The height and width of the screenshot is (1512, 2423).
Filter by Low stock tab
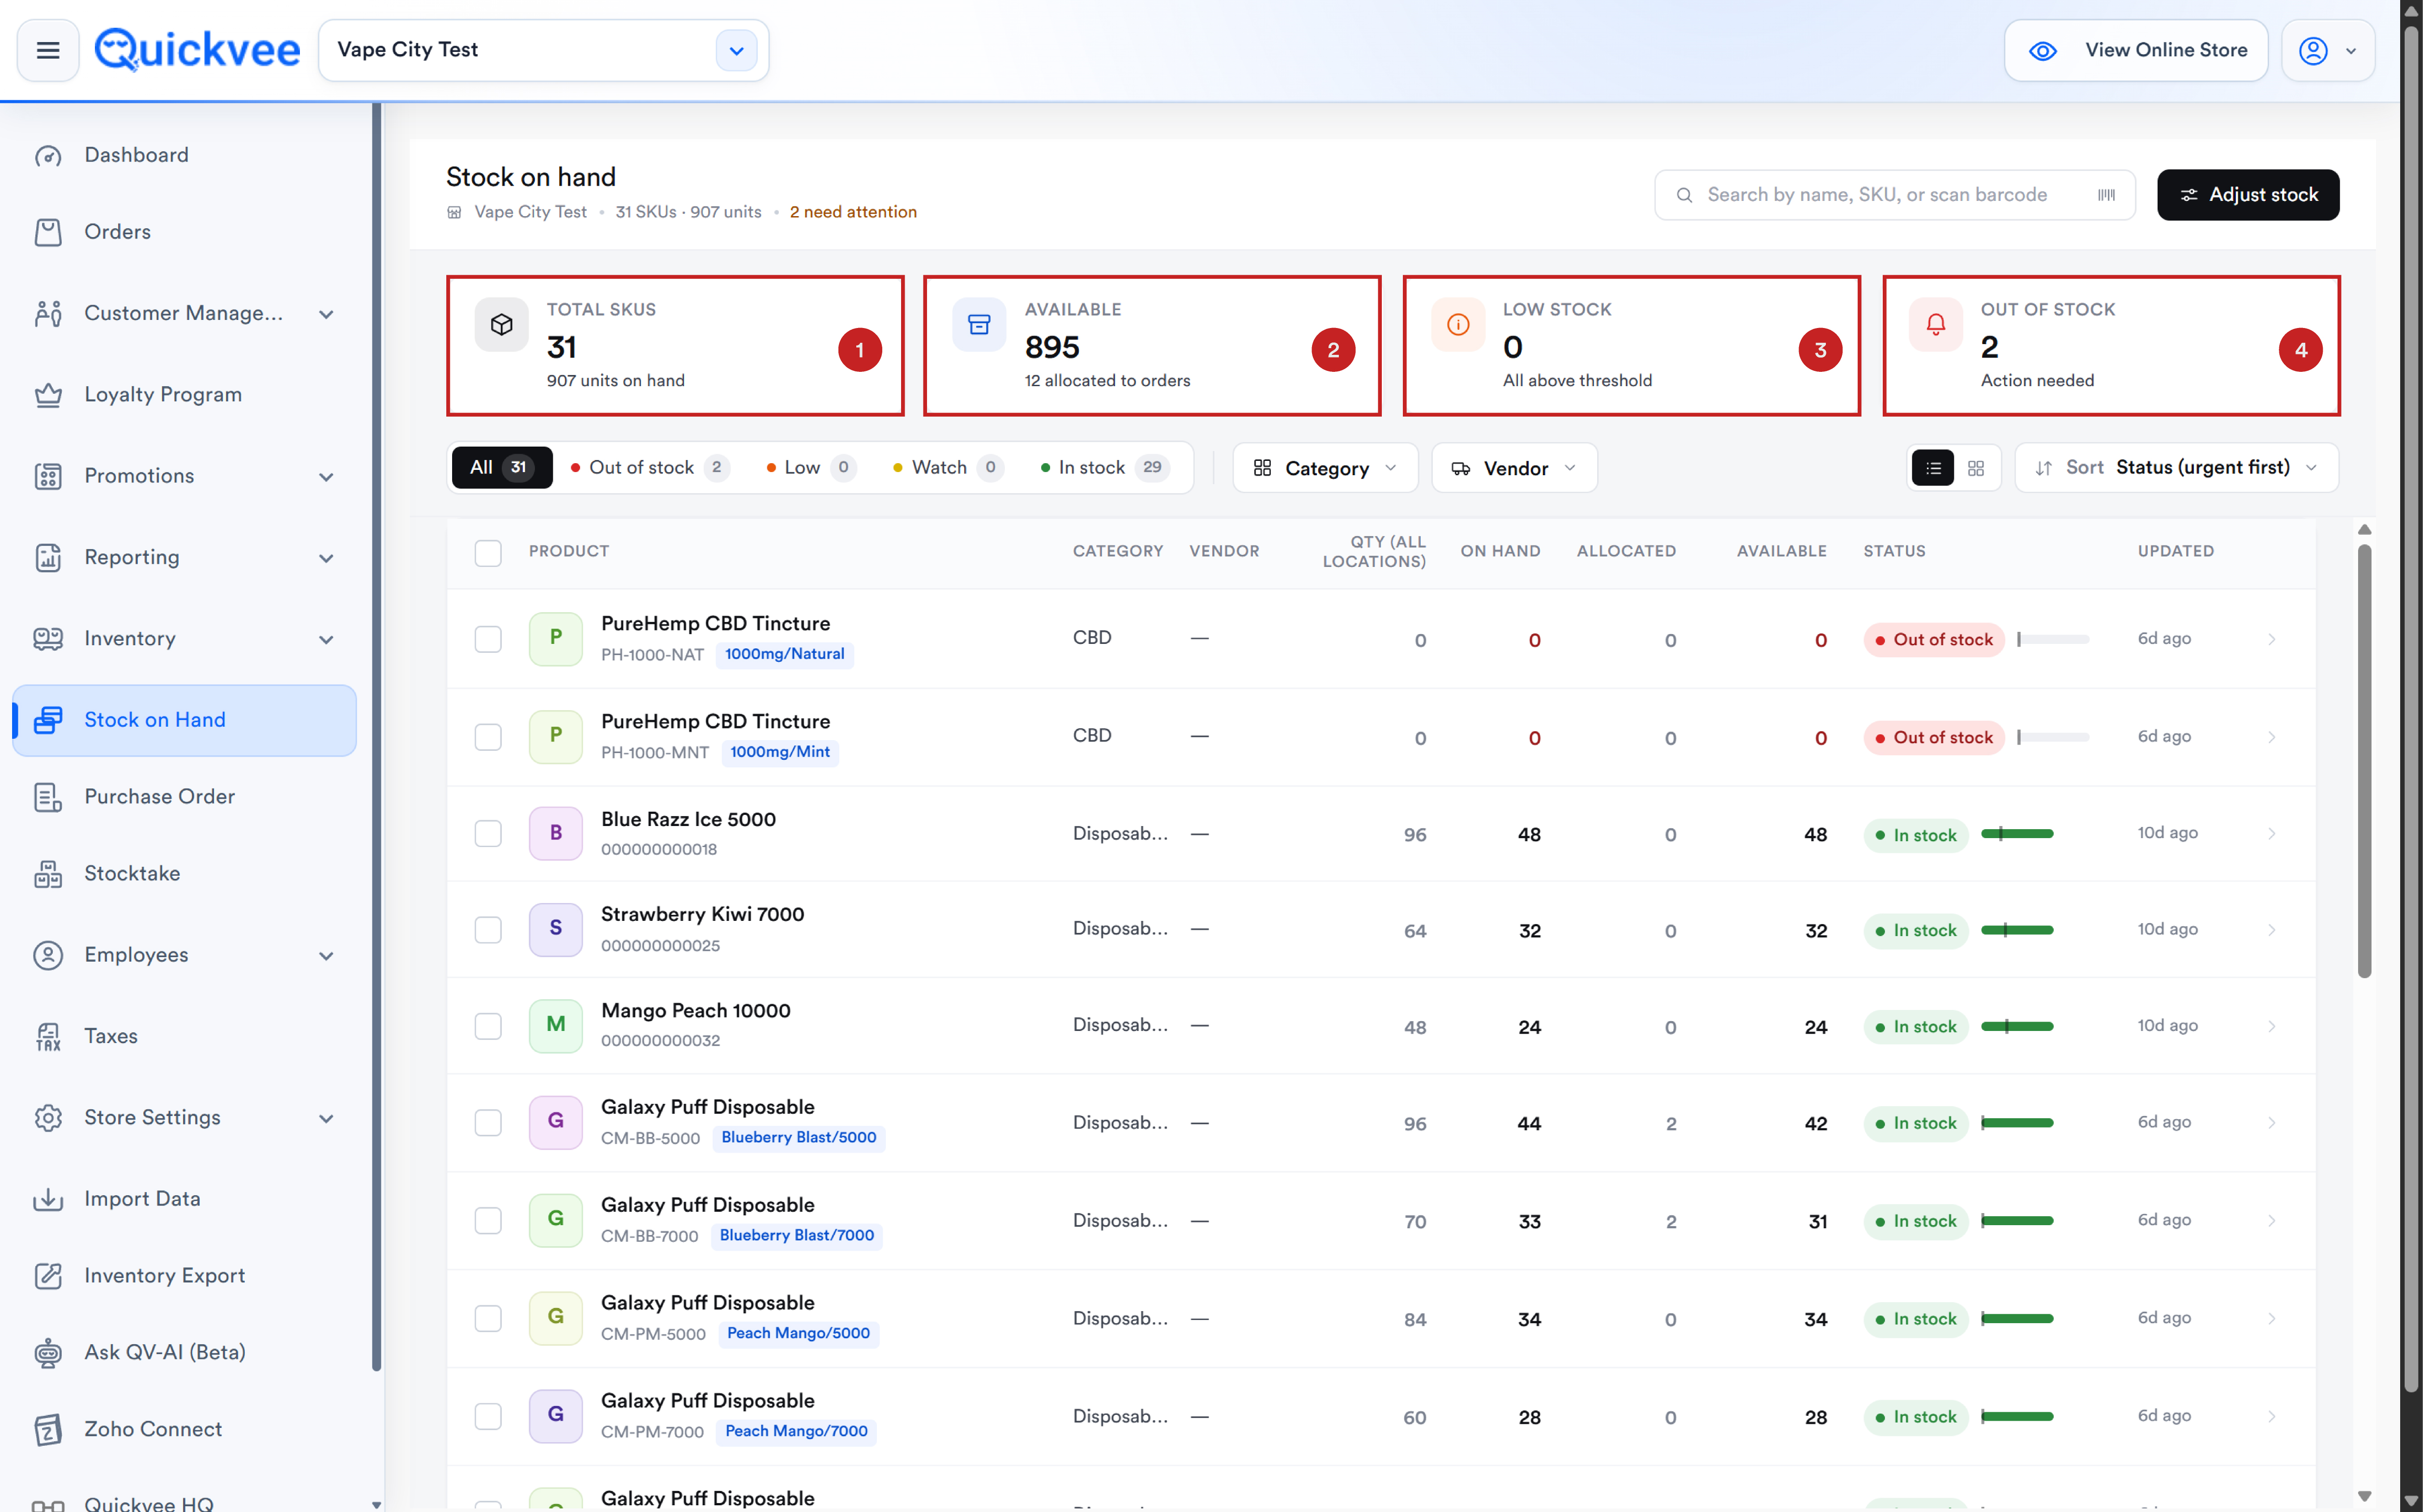pos(812,468)
